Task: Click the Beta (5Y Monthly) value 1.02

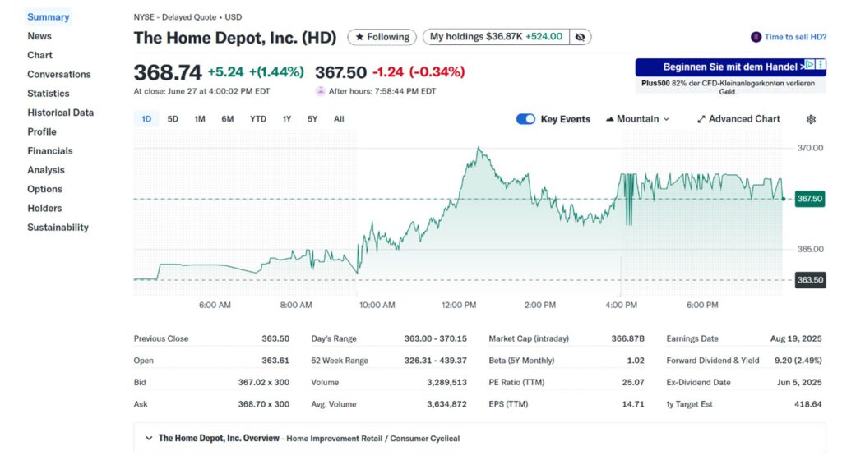Action: click(636, 361)
